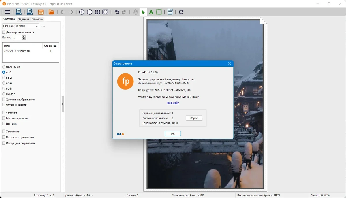This screenshot has height=198, width=346.
Task: Expand the HP LaserJet 1018 printer dropdown
Action: (x=20, y=26)
